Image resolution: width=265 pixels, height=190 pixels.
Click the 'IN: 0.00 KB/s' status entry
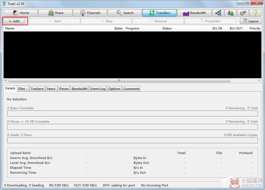(59, 185)
